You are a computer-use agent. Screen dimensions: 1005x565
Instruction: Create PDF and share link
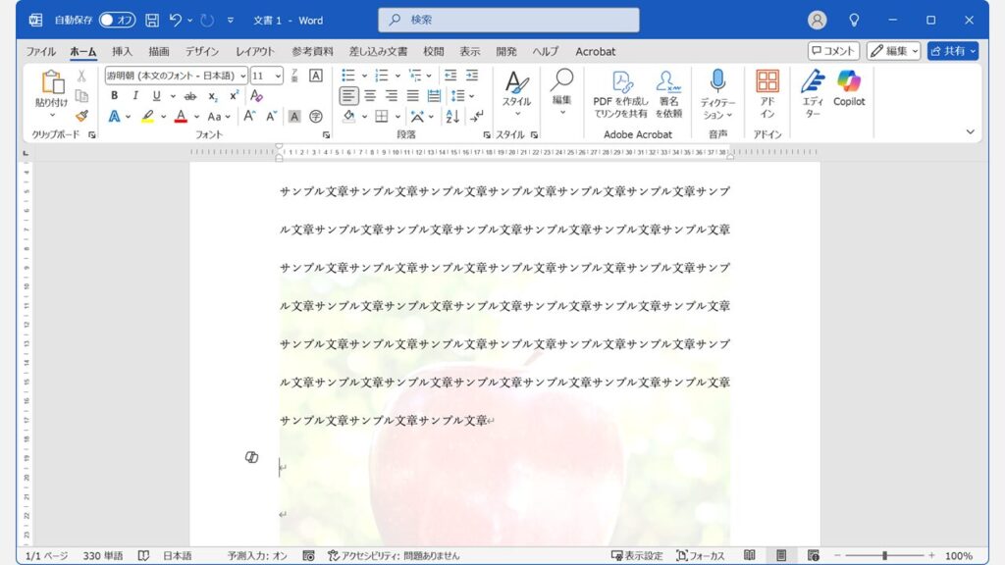coord(620,94)
